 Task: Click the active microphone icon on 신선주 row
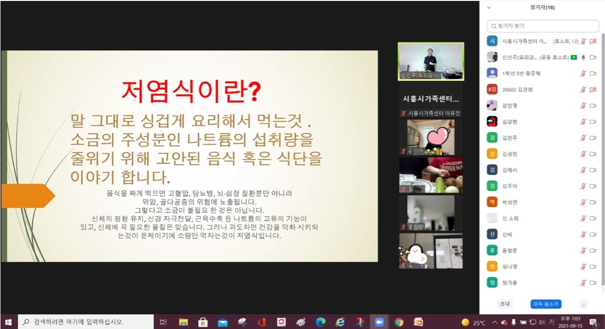(x=583, y=57)
